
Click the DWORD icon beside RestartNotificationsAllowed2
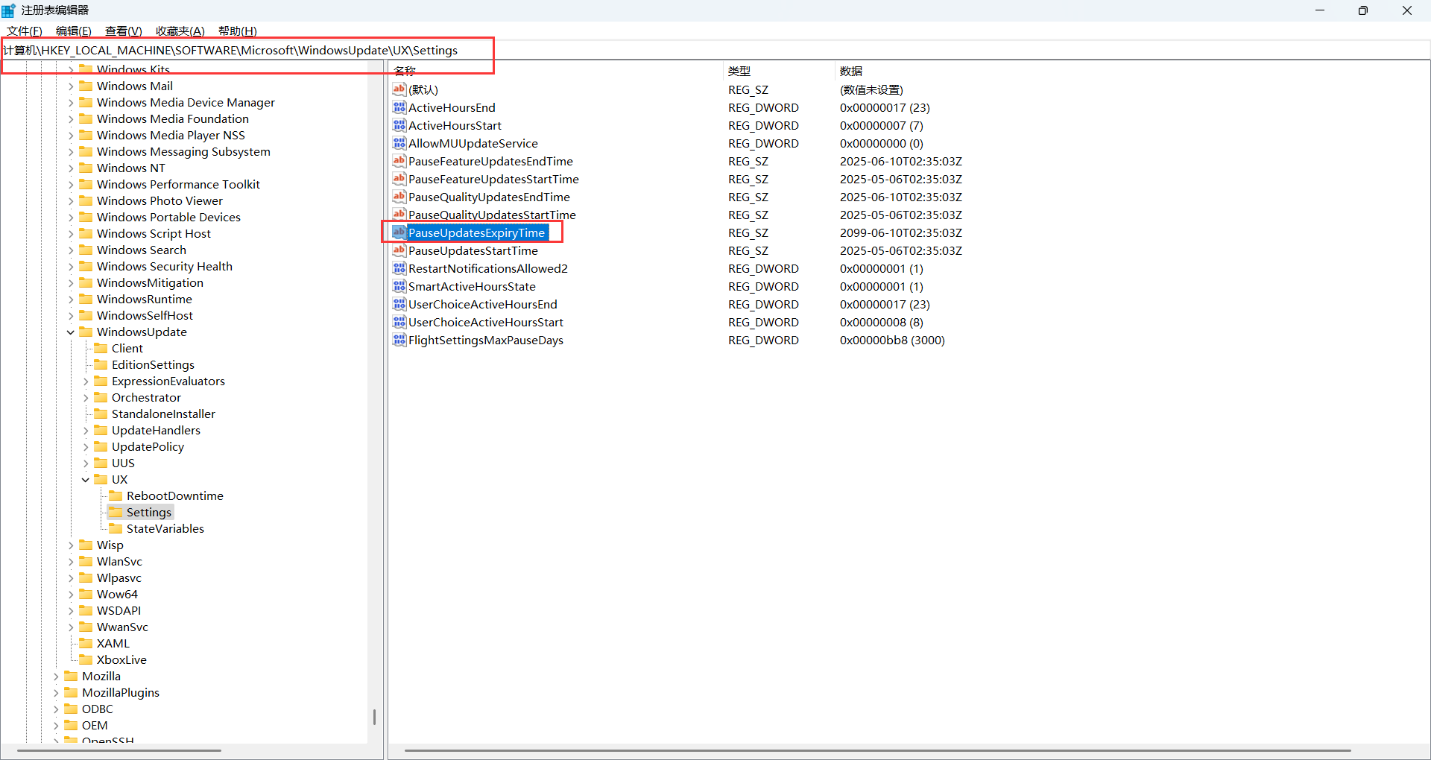coord(399,268)
